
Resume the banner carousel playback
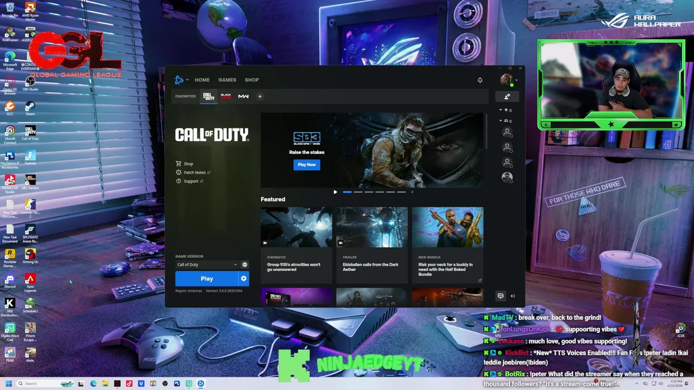coord(335,192)
